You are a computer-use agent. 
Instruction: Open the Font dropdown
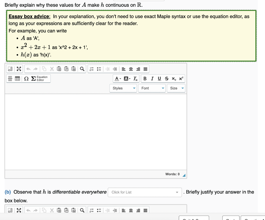(x=152, y=88)
